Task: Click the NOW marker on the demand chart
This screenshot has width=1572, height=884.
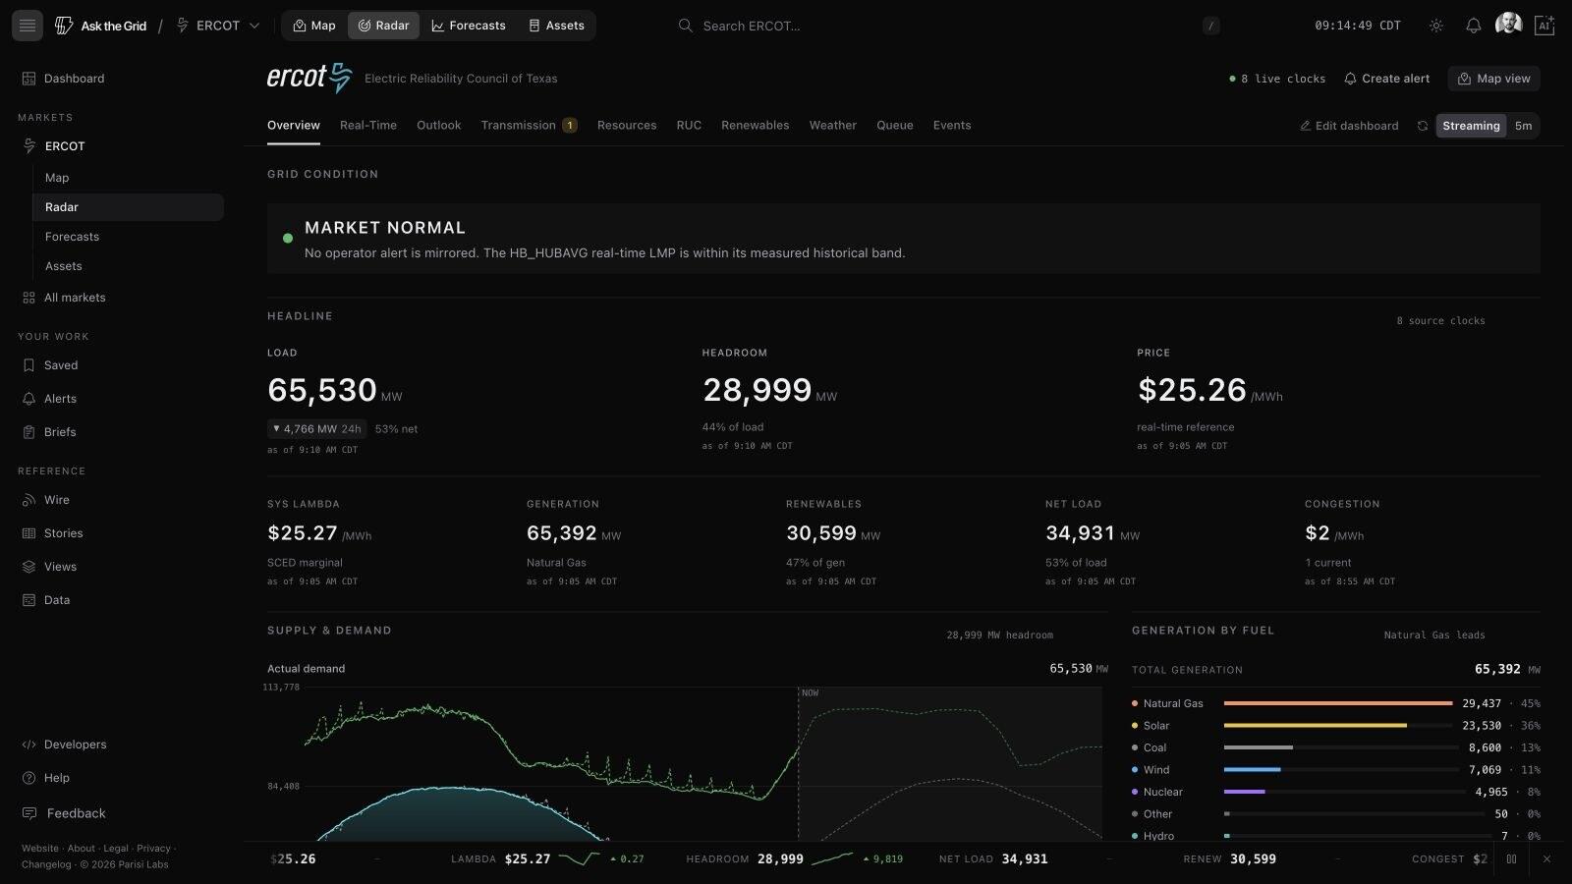Action: [x=810, y=692]
